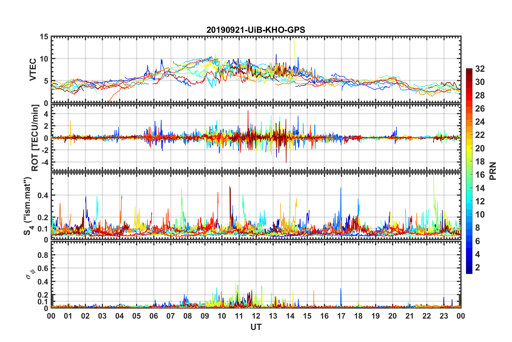Click colorbar tick label 2
This screenshot has width=512, height=342.
click(478, 268)
